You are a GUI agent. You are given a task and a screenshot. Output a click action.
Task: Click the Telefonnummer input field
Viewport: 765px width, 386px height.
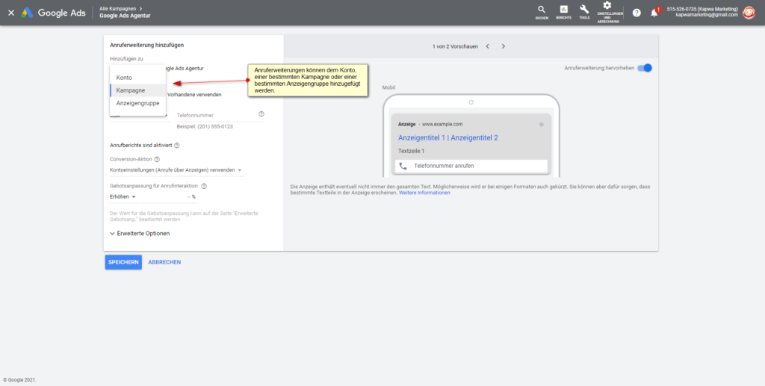(x=215, y=116)
